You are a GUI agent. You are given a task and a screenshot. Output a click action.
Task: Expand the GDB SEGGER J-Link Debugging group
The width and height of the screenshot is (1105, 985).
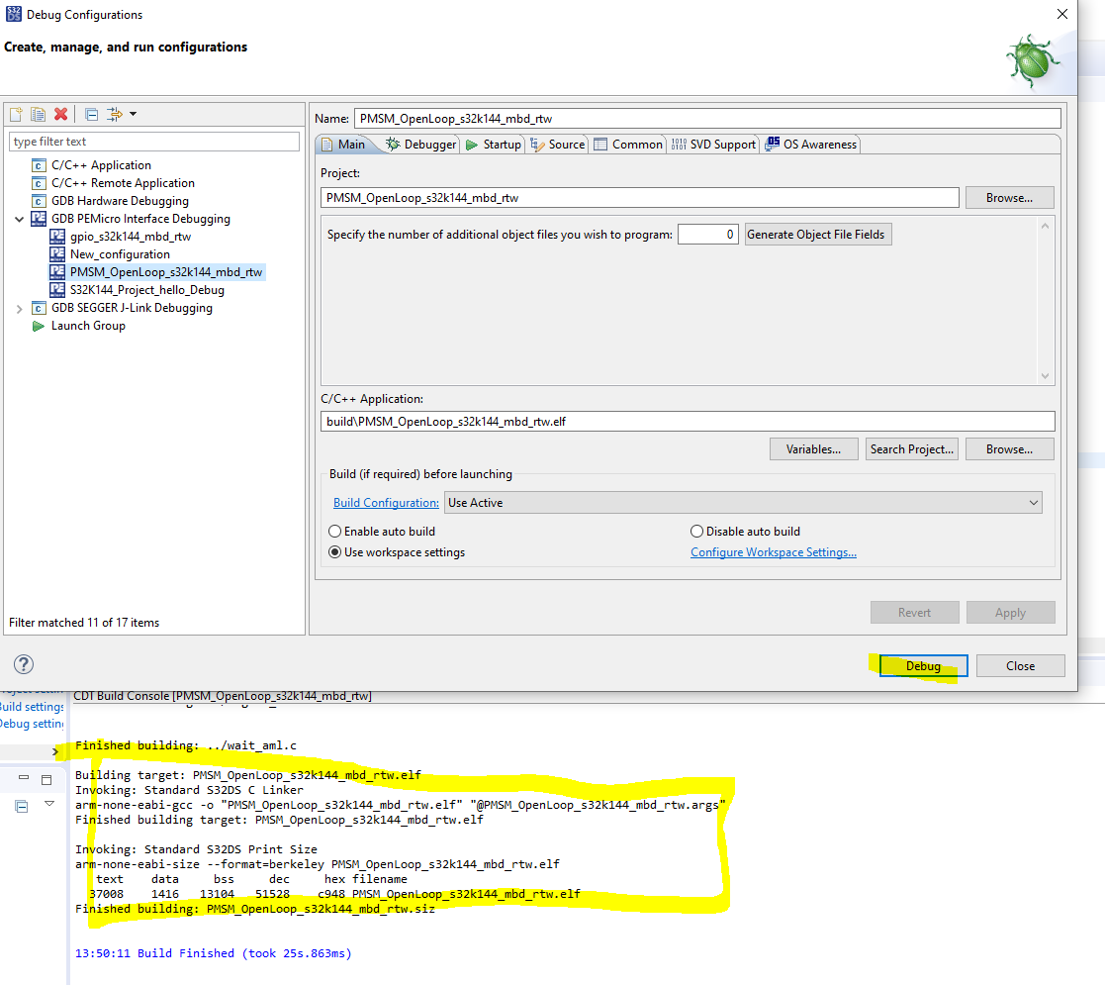[20, 307]
